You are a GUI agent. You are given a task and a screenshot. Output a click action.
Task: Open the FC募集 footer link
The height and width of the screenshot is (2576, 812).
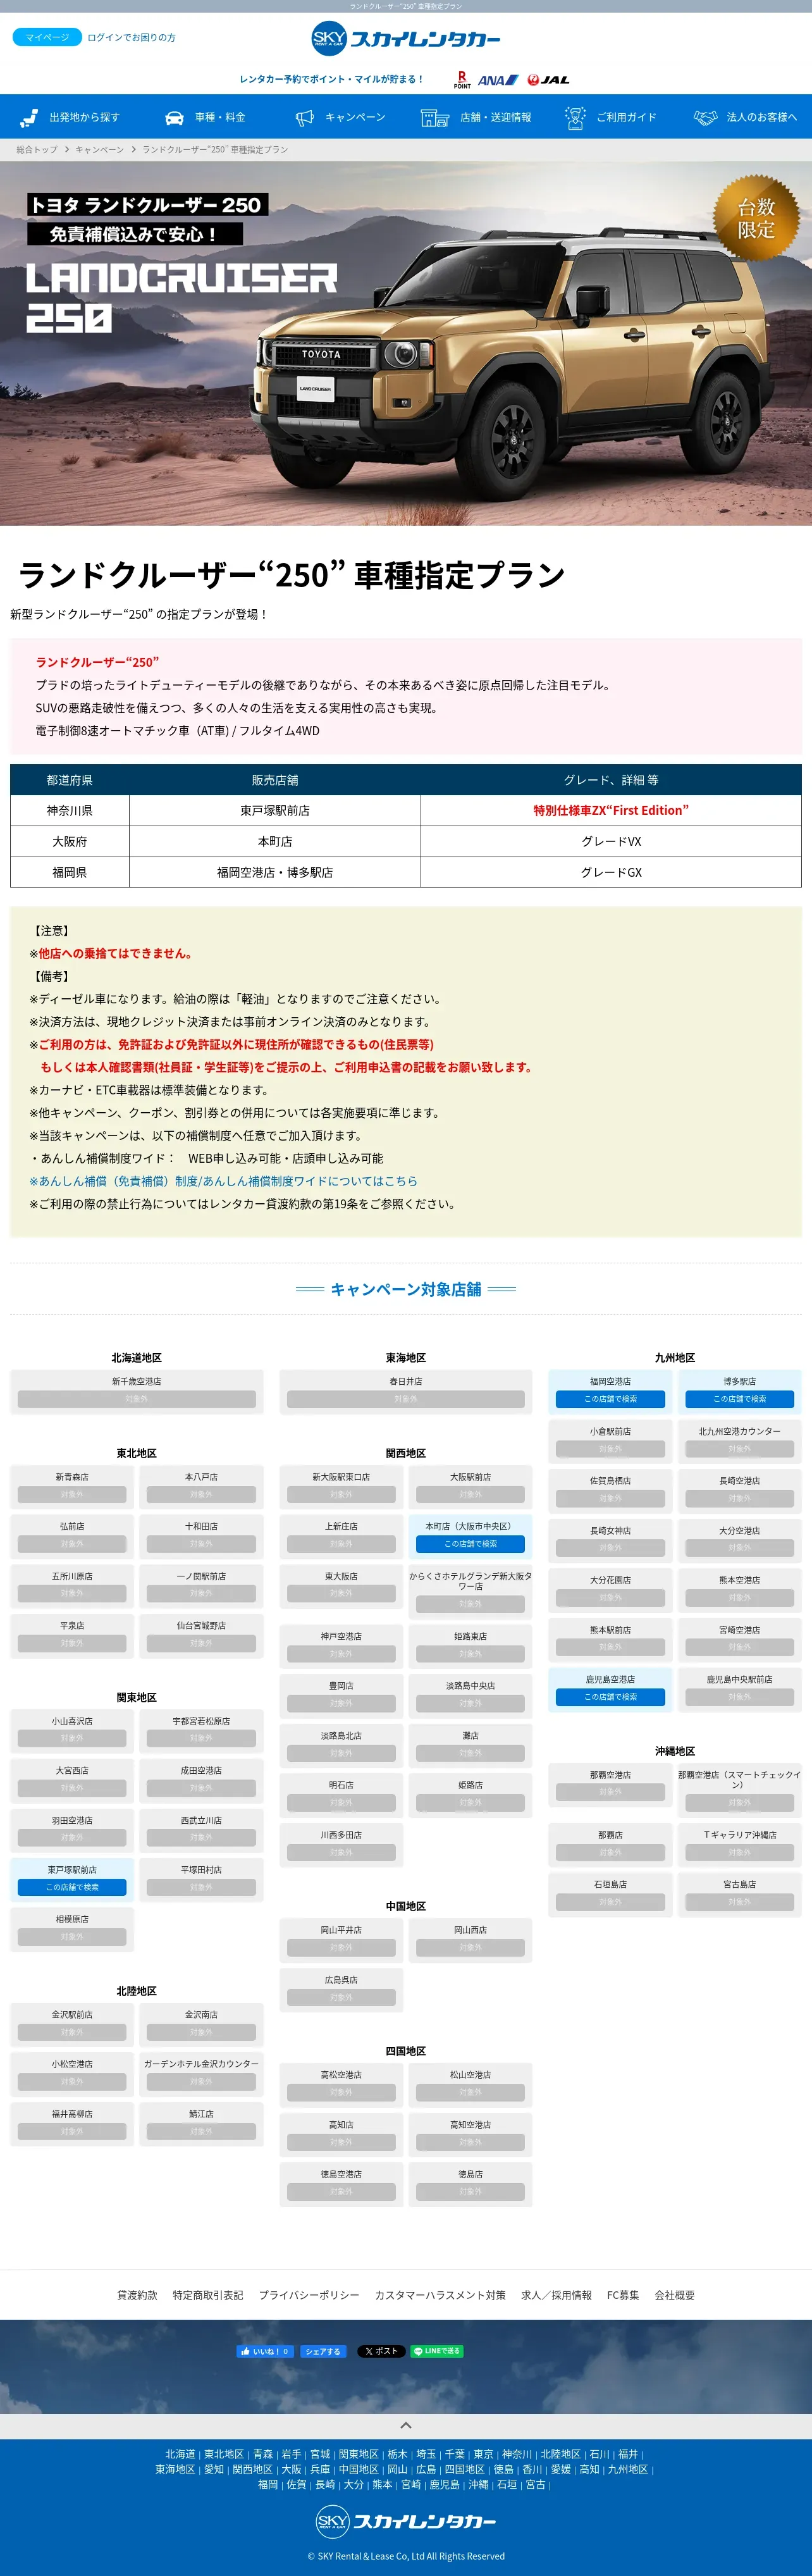click(x=623, y=2295)
